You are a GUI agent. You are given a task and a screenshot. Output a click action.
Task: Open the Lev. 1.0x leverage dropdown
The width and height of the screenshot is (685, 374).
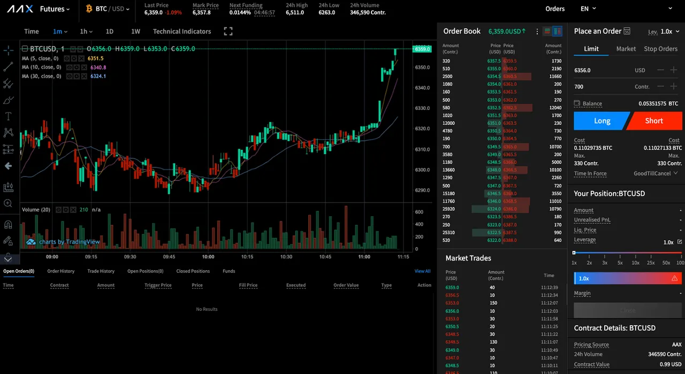[664, 32]
